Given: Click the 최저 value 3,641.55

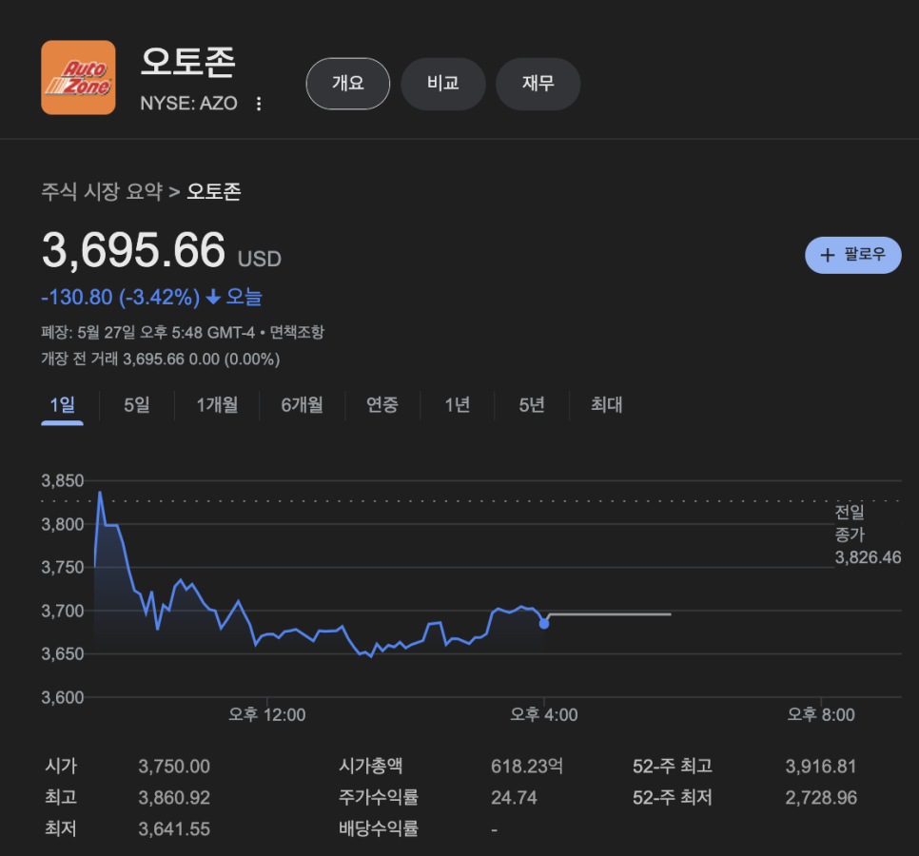Looking at the screenshot, I should [174, 829].
